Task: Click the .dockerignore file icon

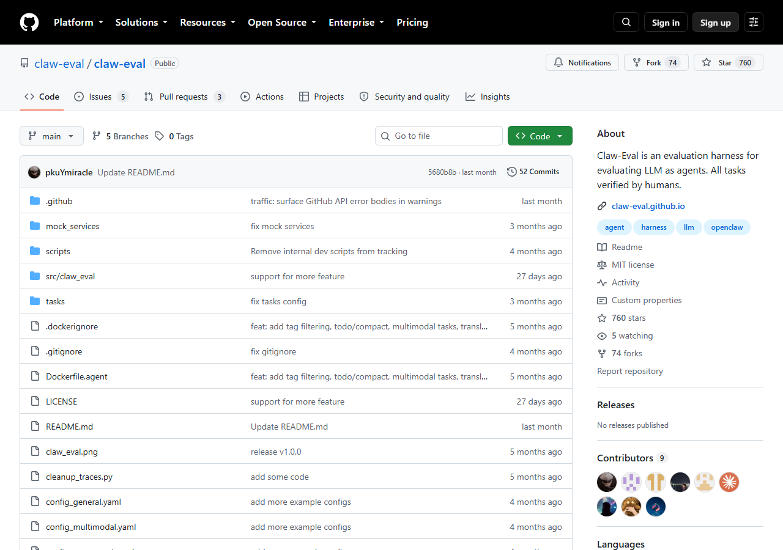Action: [x=35, y=326]
